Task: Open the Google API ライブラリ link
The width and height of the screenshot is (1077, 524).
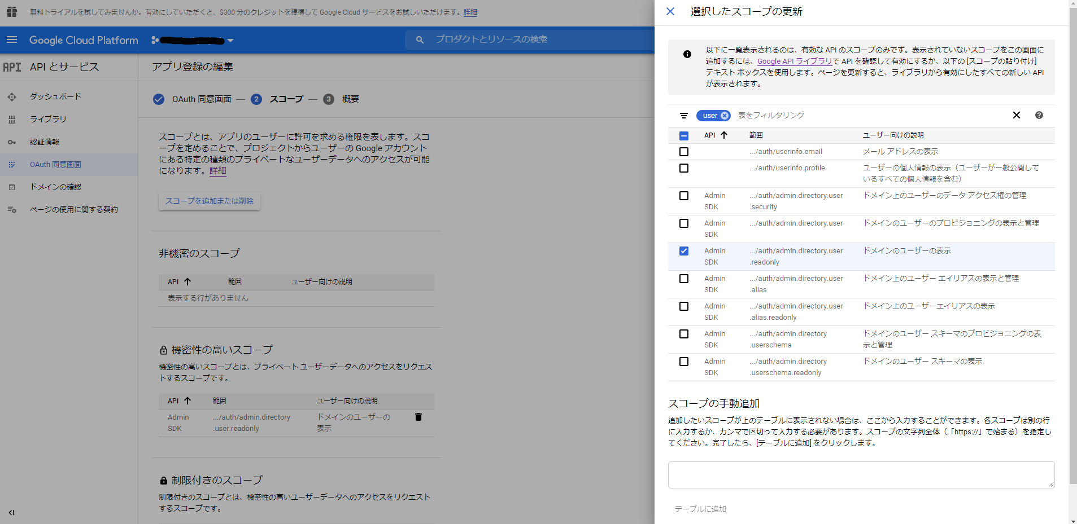Action: pos(795,61)
